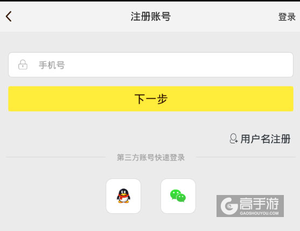Click the divider line right of 第三方账号快速登录

tap(246, 157)
